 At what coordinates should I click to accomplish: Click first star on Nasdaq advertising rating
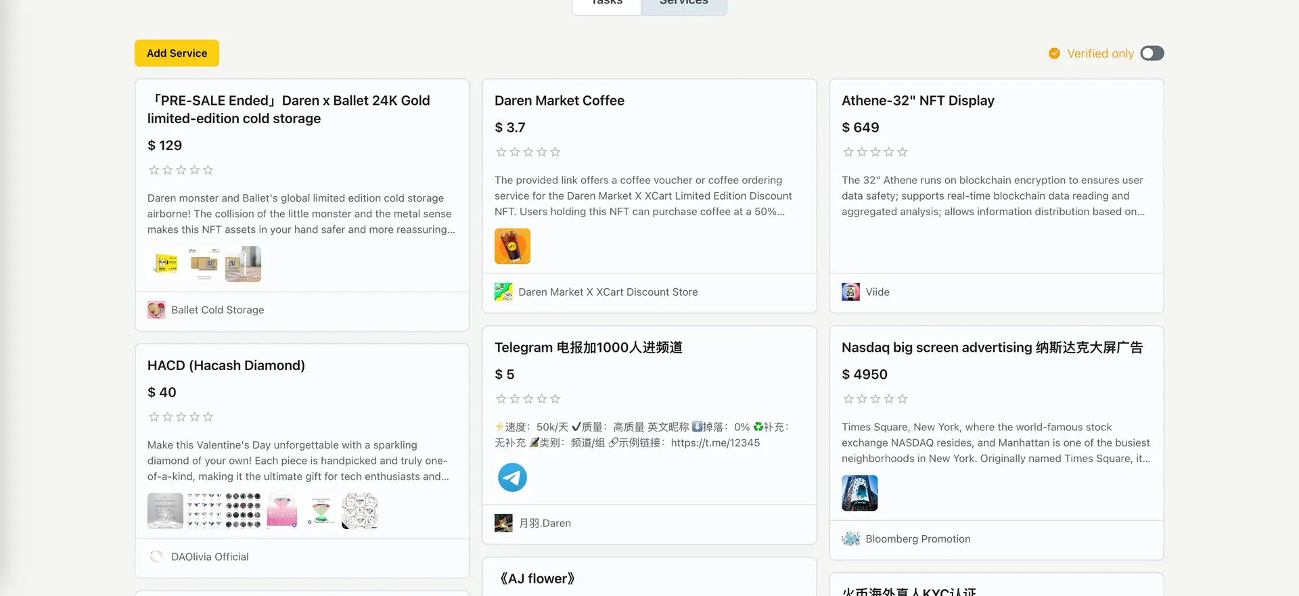tap(848, 399)
